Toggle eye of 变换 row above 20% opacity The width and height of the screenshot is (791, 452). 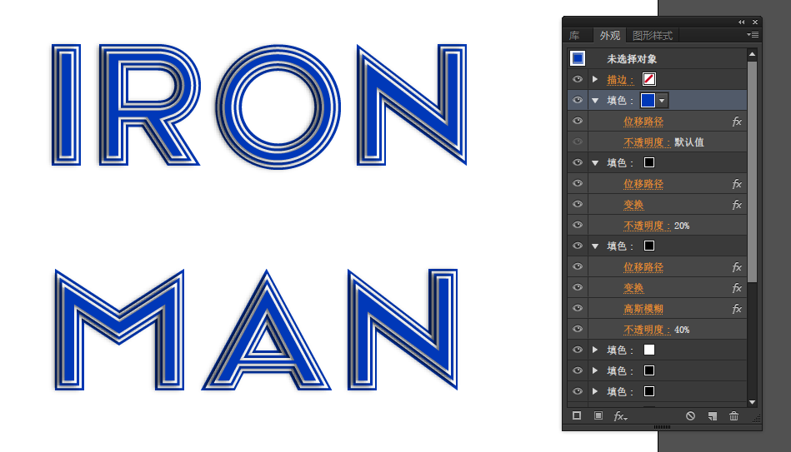pyautogui.click(x=578, y=204)
